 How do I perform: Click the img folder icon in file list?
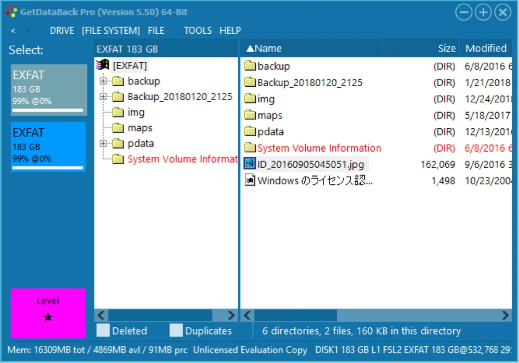250,99
